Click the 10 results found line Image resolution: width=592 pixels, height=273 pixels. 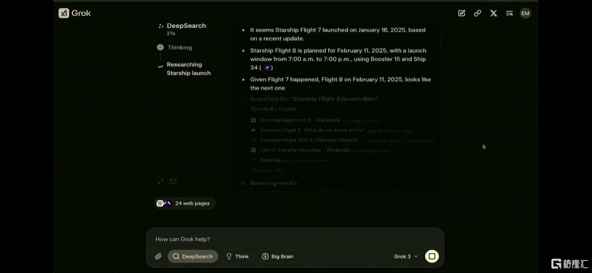(x=272, y=109)
